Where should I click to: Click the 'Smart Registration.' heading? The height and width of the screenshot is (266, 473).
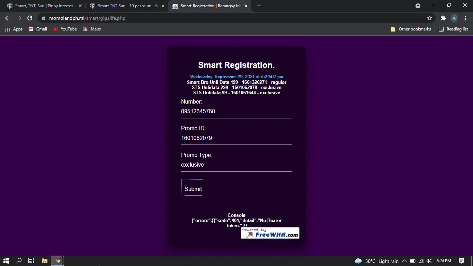237,65
